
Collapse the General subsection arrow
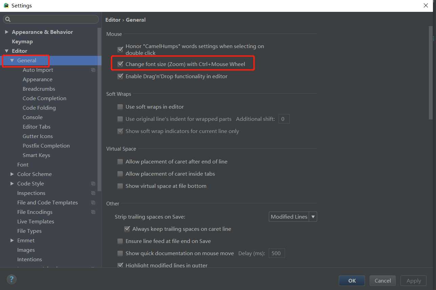(12, 61)
